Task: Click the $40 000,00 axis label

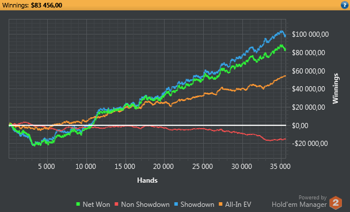Action: coord(309,89)
